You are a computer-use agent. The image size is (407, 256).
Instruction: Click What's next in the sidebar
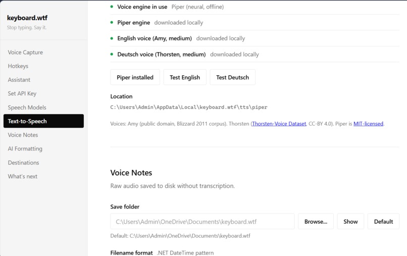pyautogui.click(x=23, y=176)
